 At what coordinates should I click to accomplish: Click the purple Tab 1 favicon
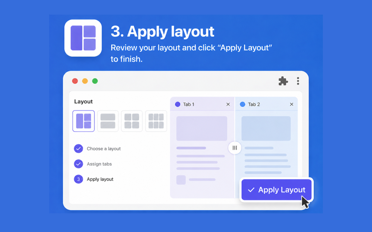coord(178,104)
